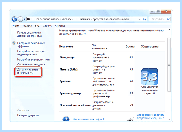Image resolution: width=182 pixels, height=132 pixels.
Task: Open 'Открыть очистку диска' link
Action: [31, 64]
